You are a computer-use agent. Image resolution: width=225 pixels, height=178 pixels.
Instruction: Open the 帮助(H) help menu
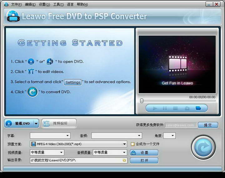(x=82, y=4)
